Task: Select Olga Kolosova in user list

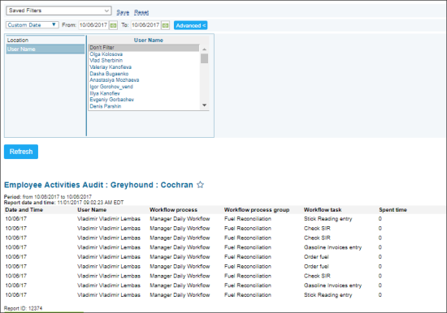Action: [x=106, y=54]
